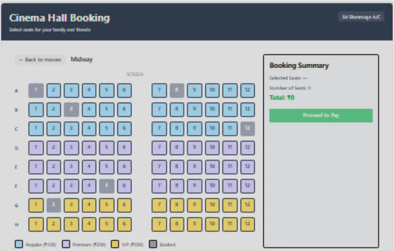394x251 pixels.
Task: Choose premium seat D9
Action: pos(195,148)
